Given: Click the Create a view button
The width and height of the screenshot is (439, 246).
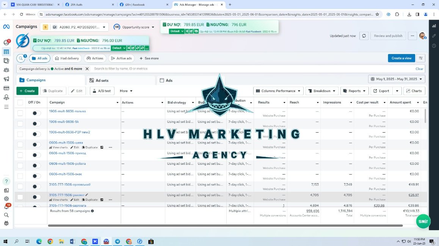Looking at the screenshot, I should click(401, 58).
